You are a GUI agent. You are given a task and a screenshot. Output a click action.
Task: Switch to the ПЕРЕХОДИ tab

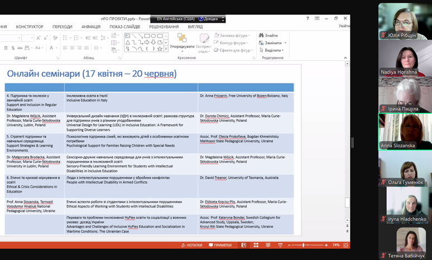(x=63, y=27)
